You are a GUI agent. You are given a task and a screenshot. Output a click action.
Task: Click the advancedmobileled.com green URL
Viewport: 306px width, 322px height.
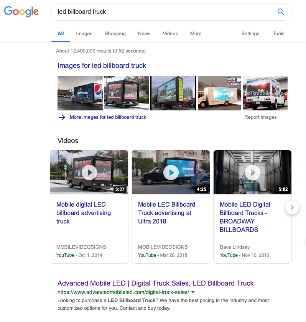(123, 292)
